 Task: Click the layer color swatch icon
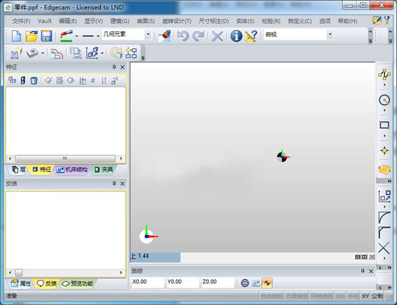66,36
